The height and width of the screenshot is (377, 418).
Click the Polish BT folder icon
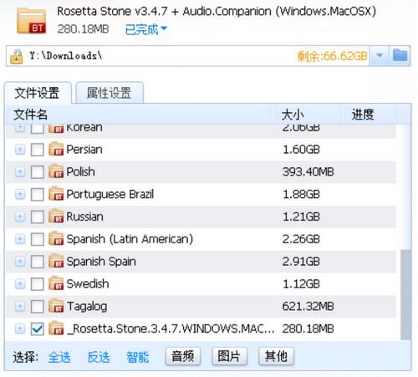point(56,171)
